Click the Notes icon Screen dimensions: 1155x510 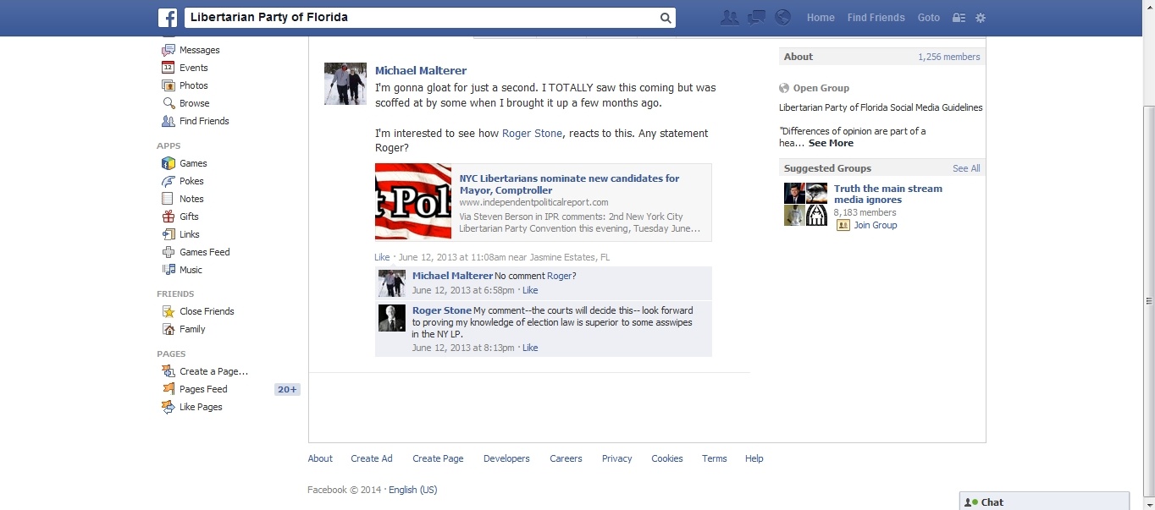pos(169,199)
